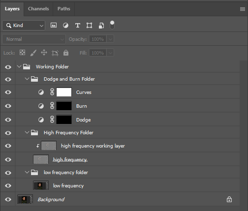Hide the Dodge and Burn Folder
Viewport: 248px width, 211px height.
coord(8,79)
